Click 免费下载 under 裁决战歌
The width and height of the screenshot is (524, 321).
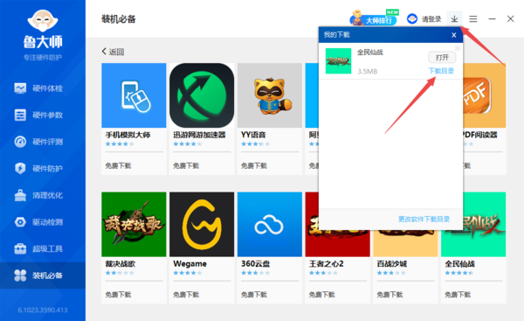[118, 295]
